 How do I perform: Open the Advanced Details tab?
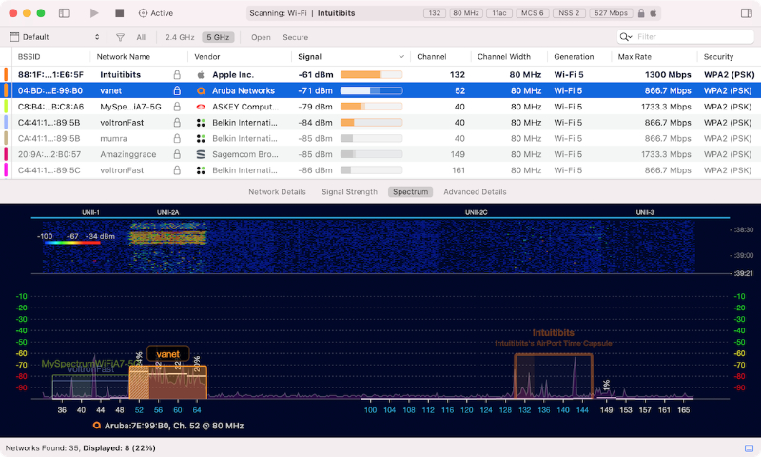pyautogui.click(x=475, y=191)
